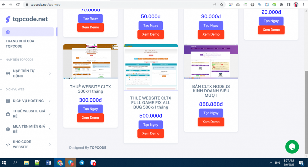The image size is (308, 167).
Task: Open Zalo from the taskbar
Action: tap(93, 162)
